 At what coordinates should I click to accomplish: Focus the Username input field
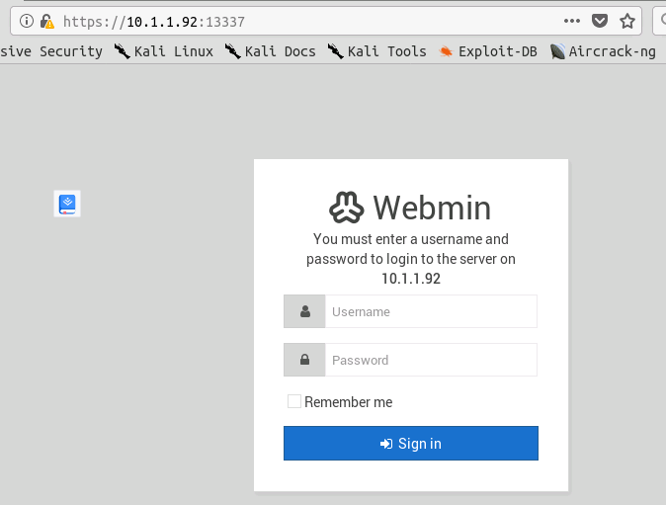[x=431, y=311]
